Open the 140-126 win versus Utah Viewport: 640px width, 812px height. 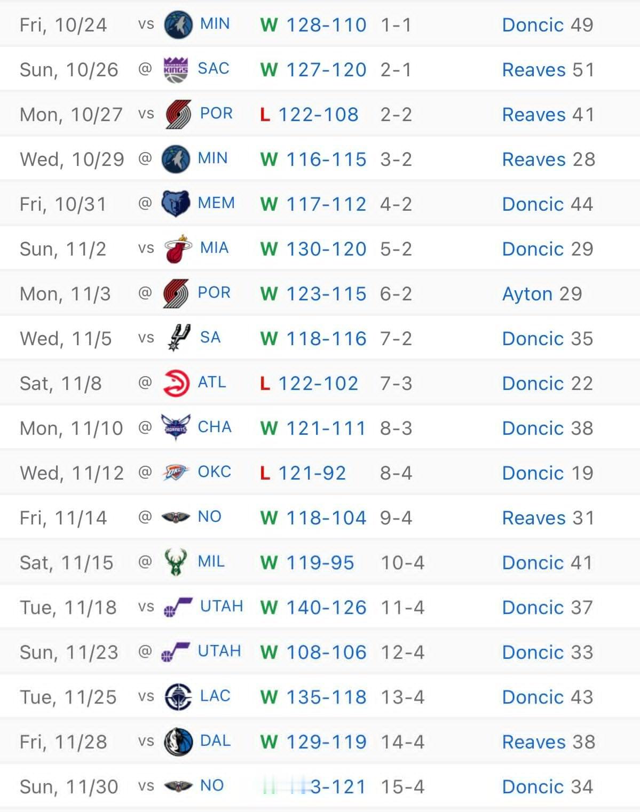[x=326, y=608]
